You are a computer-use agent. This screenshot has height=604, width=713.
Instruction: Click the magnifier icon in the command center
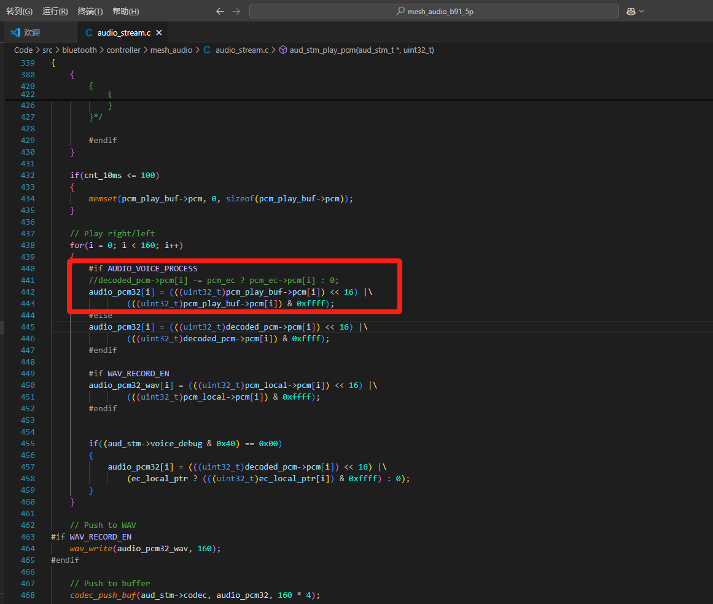(400, 11)
